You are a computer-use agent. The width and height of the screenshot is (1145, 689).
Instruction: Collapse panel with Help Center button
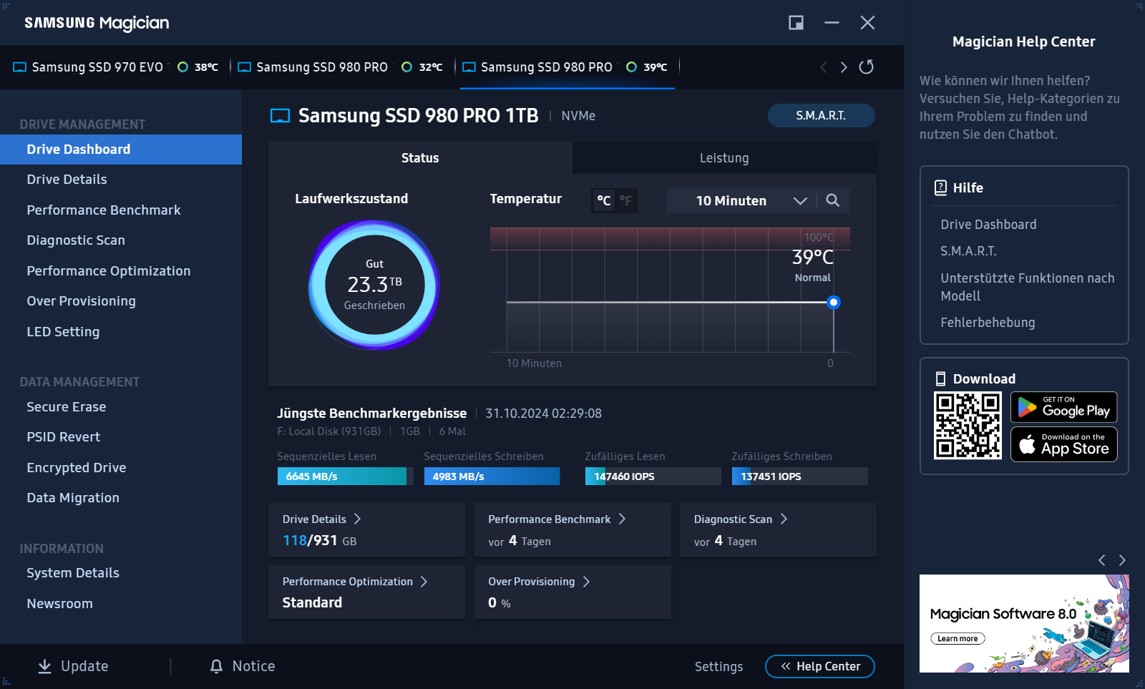(x=820, y=666)
